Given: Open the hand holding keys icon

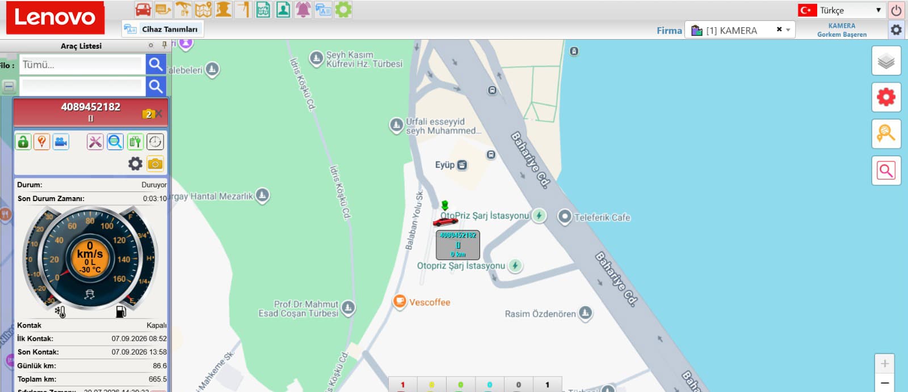Looking at the screenshot, I should [x=183, y=9].
